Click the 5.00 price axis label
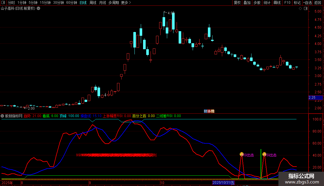 [318, 11]
